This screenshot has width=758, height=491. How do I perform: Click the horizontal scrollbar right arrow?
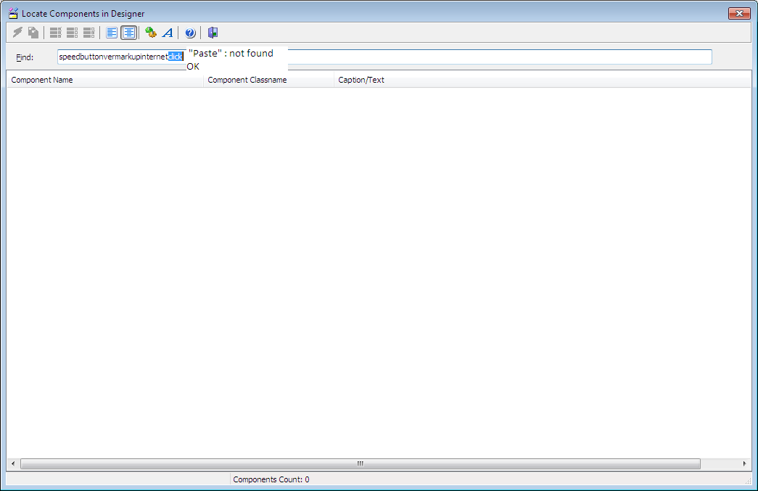744,463
